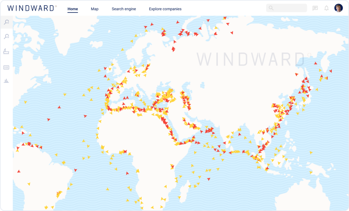Focus the top search field
349x211 pixels.
pyautogui.click(x=286, y=8)
